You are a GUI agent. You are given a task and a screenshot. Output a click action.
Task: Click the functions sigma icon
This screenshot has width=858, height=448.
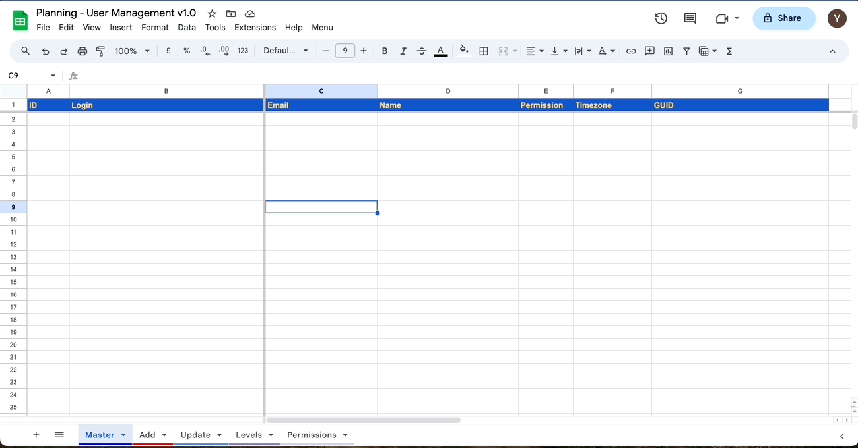pyautogui.click(x=729, y=51)
